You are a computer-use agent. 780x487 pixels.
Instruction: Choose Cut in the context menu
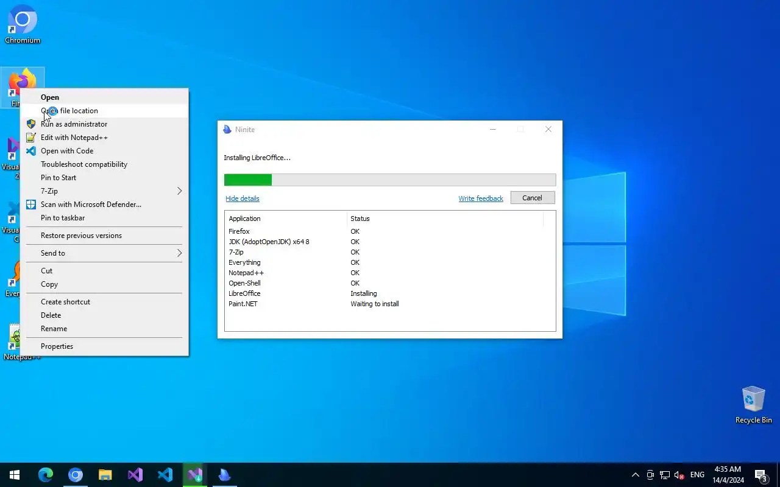104,270
